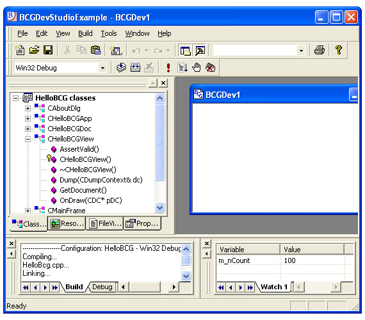Image resolution: width=365 pixels, height=320 pixels.
Task: Click the New file toolbar icon
Action: [20, 50]
